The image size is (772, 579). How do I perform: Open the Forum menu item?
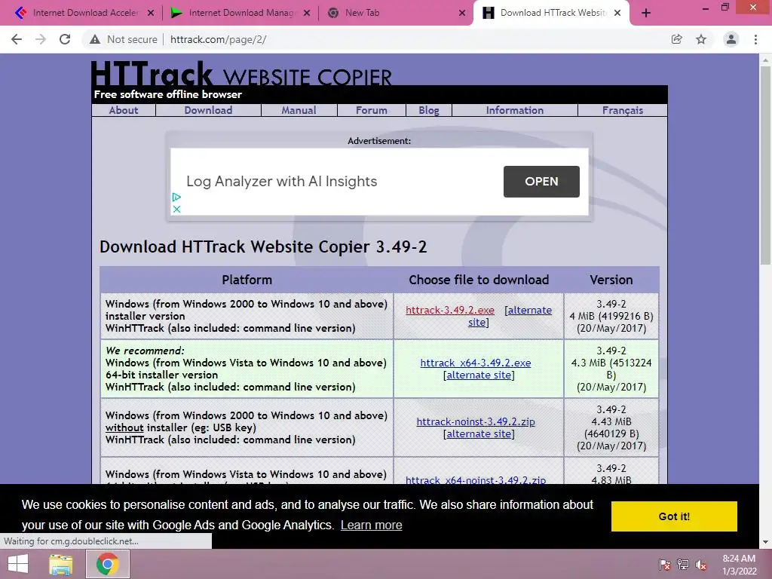click(x=371, y=110)
